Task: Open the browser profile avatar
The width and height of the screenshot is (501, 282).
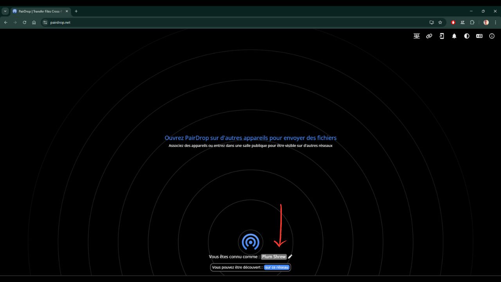Action: (486, 22)
